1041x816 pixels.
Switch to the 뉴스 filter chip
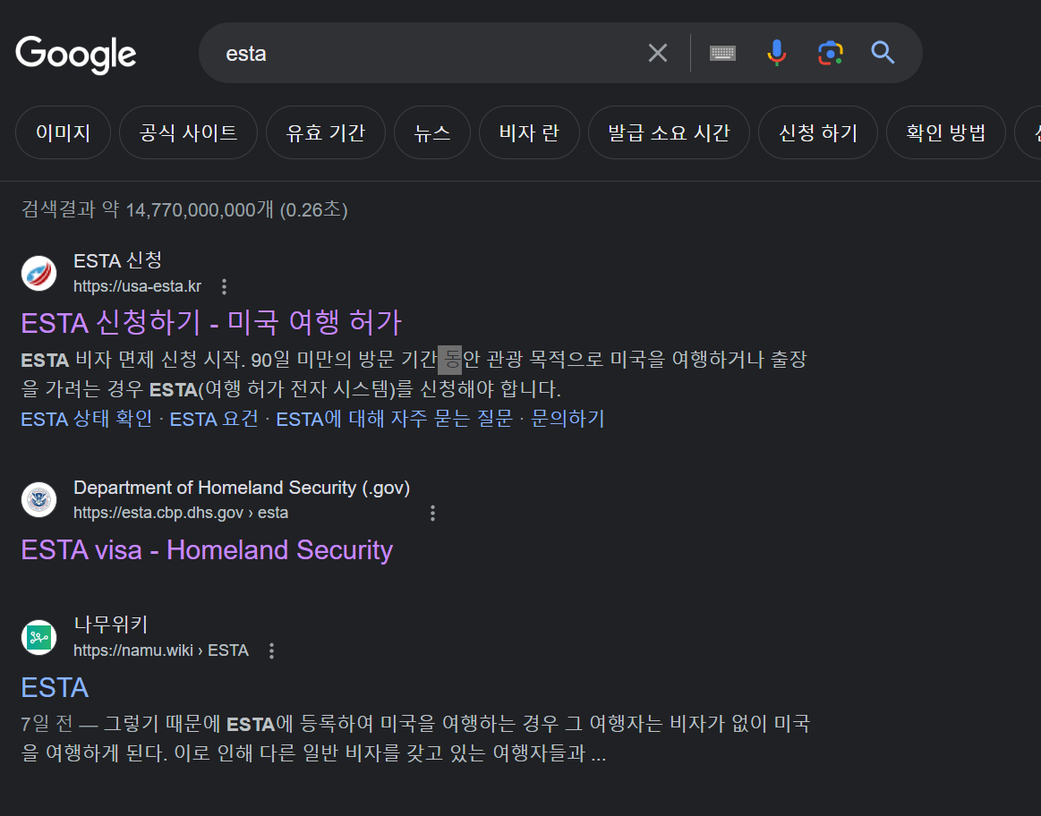coord(432,132)
